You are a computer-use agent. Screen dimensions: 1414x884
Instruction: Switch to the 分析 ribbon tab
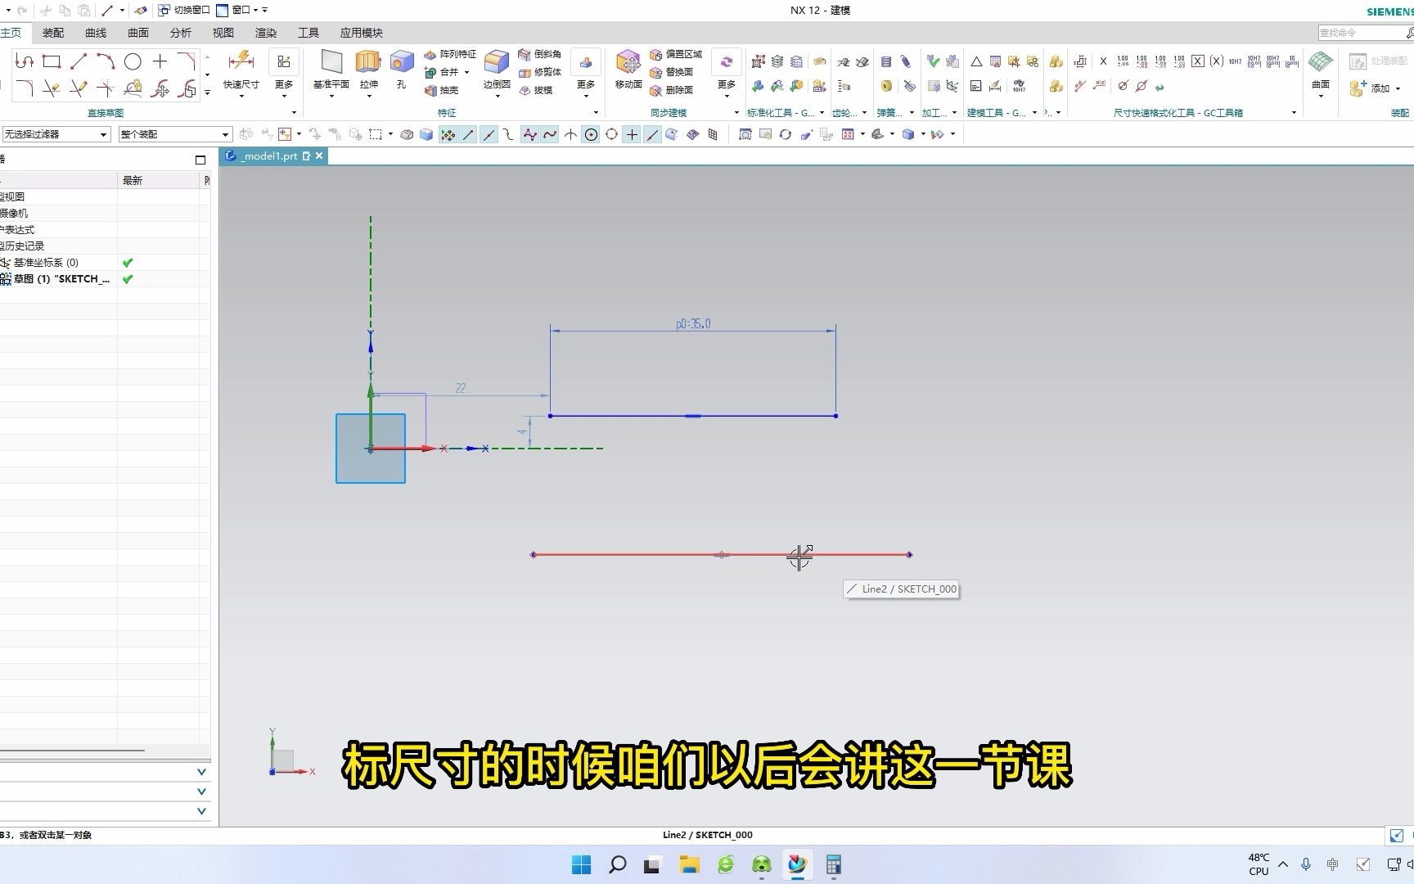(x=180, y=33)
